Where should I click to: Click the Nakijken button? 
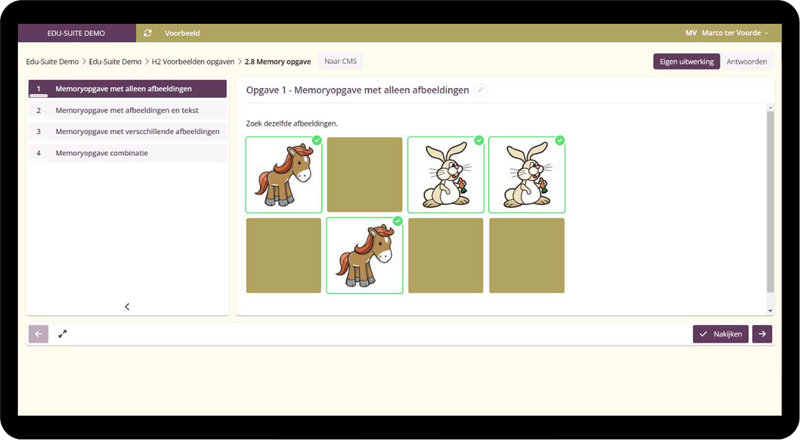720,334
